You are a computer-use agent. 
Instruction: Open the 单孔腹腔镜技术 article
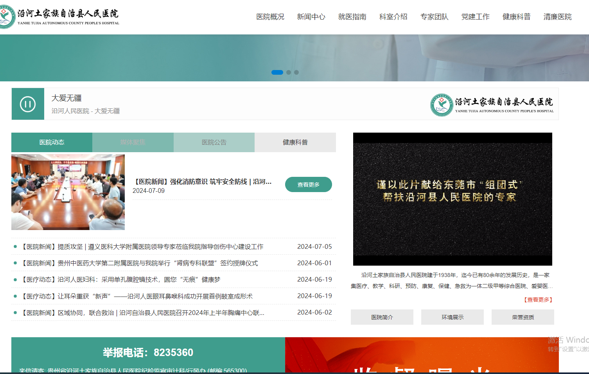click(120, 280)
